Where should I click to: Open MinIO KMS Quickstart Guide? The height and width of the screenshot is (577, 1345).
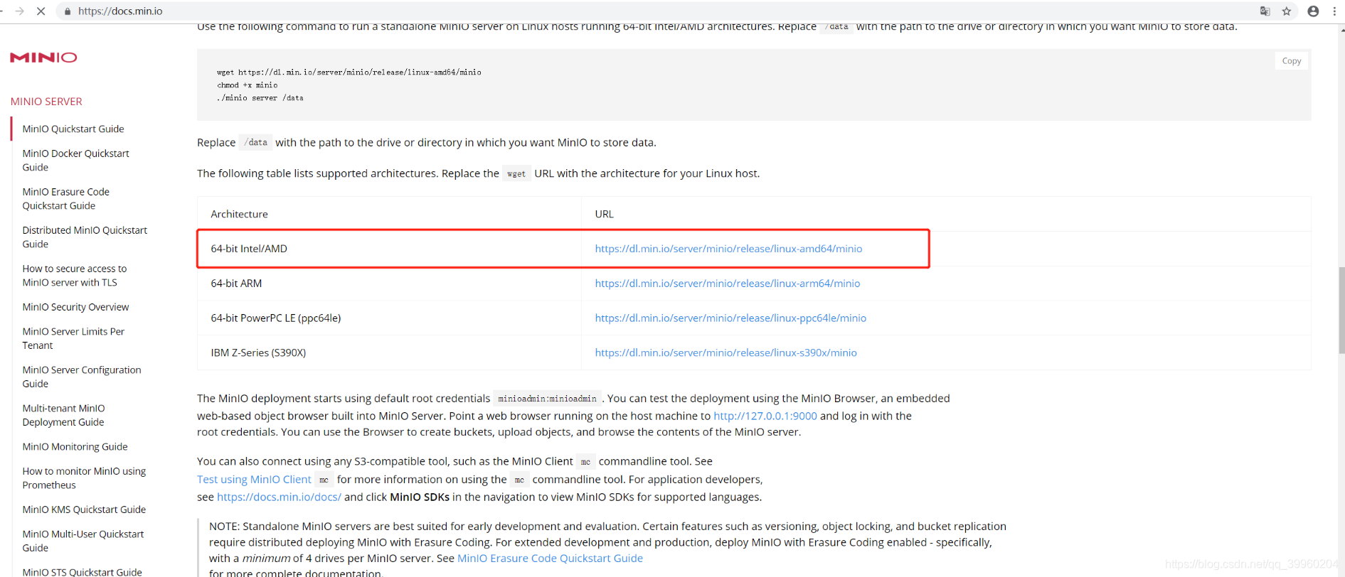click(x=84, y=509)
